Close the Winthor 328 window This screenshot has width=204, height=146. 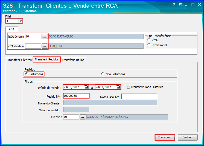(199, 5)
